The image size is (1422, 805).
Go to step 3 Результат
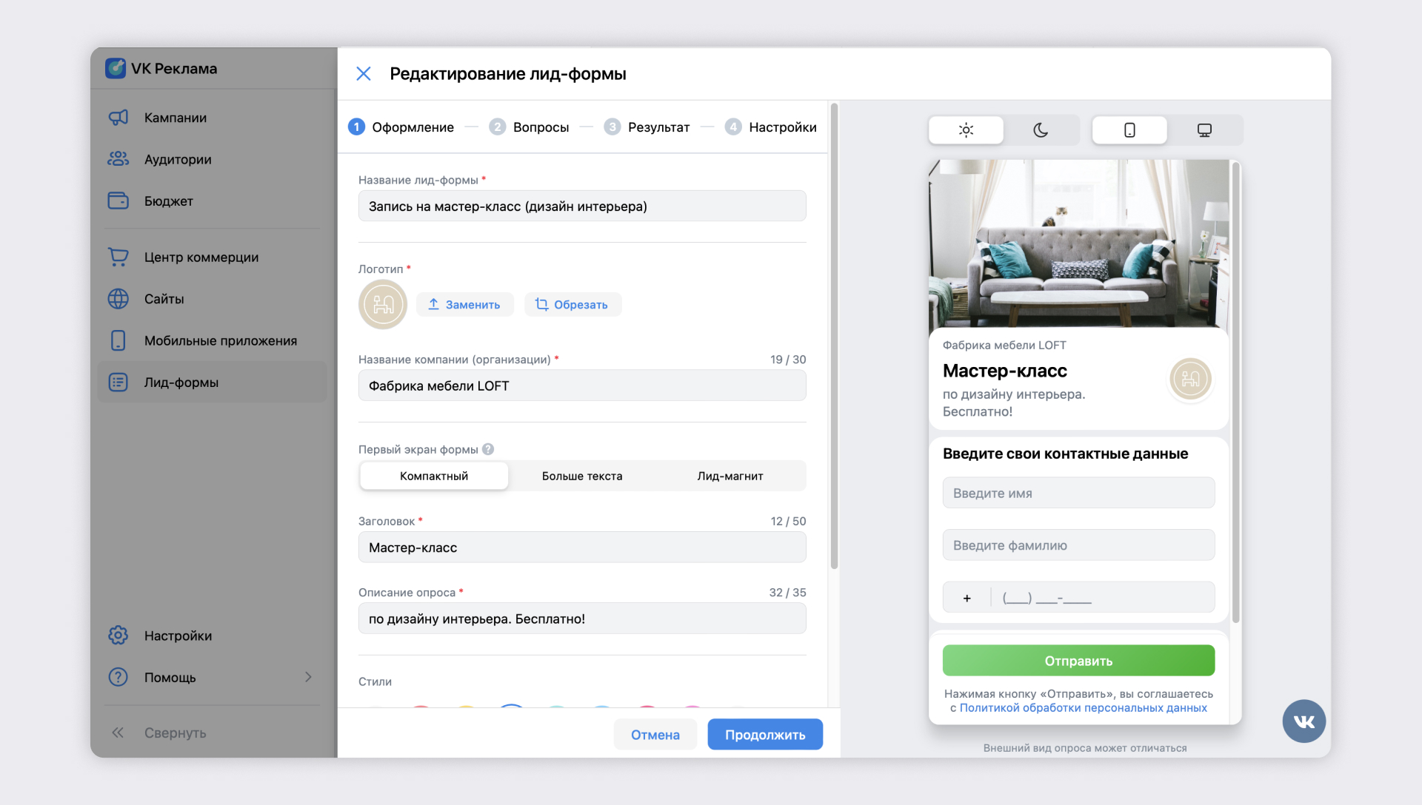(x=647, y=127)
